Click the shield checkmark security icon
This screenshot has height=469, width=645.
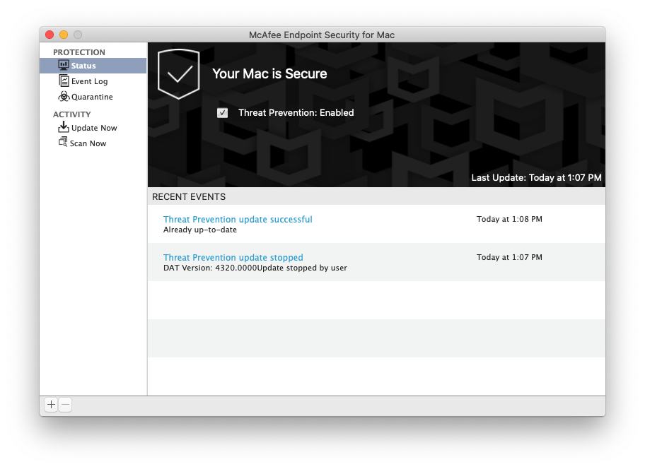point(178,73)
